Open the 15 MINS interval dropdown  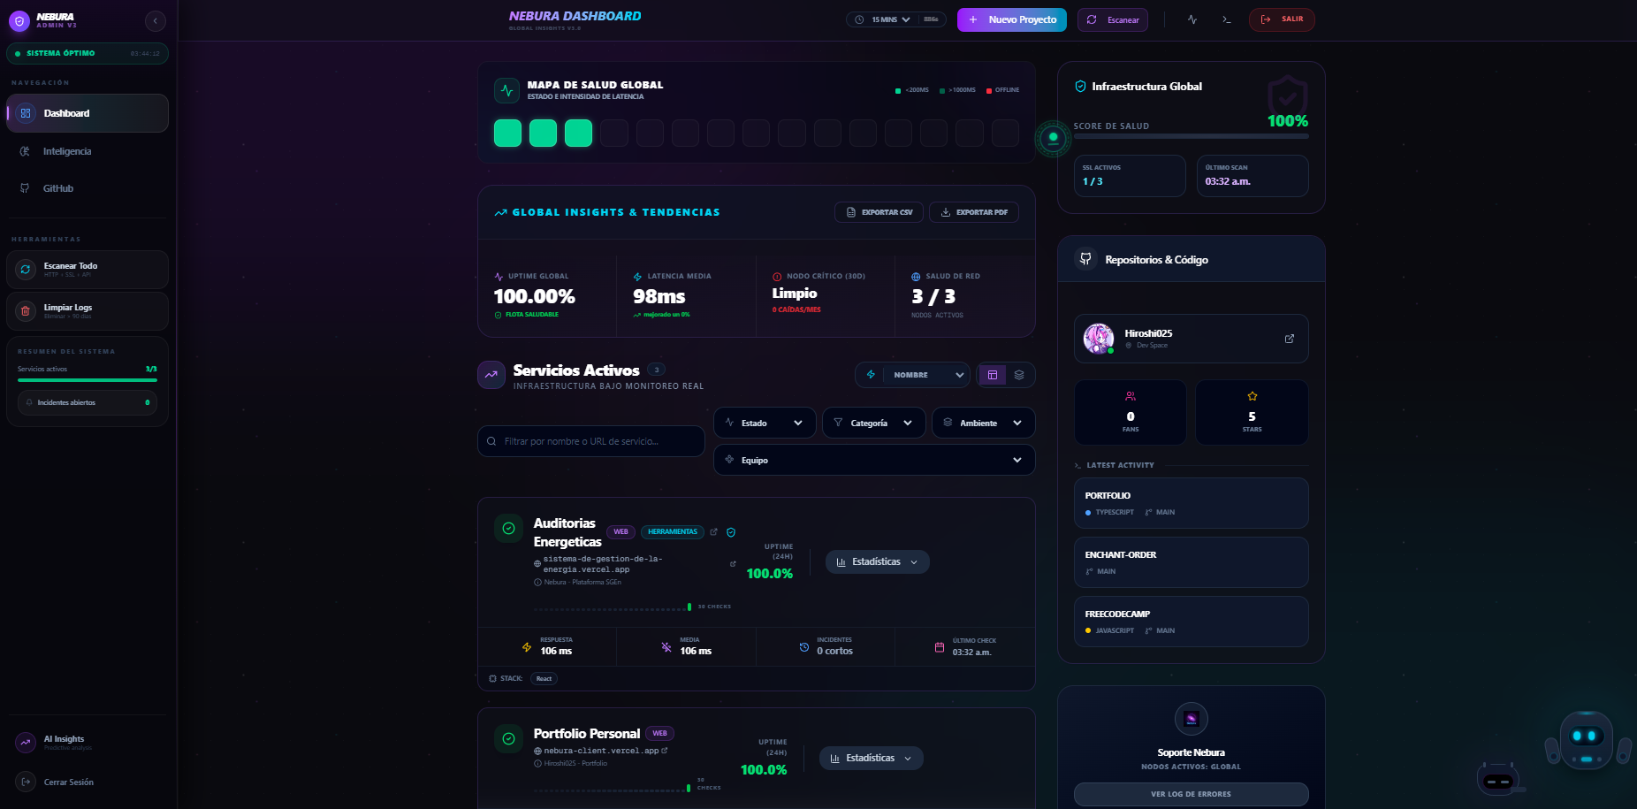pos(884,19)
